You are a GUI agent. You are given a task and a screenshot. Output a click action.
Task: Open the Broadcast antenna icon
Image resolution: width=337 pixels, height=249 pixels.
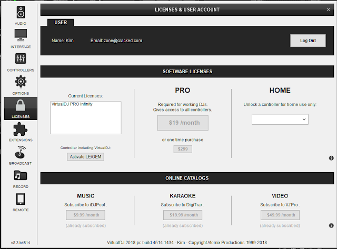coord(21,152)
